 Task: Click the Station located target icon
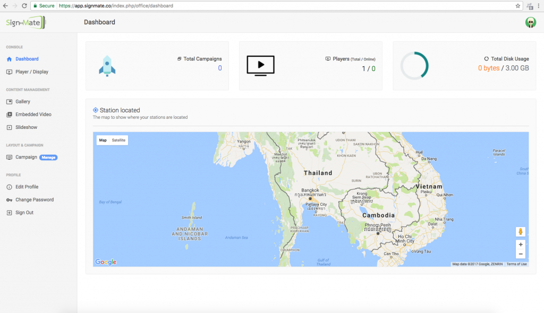click(96, 110)
